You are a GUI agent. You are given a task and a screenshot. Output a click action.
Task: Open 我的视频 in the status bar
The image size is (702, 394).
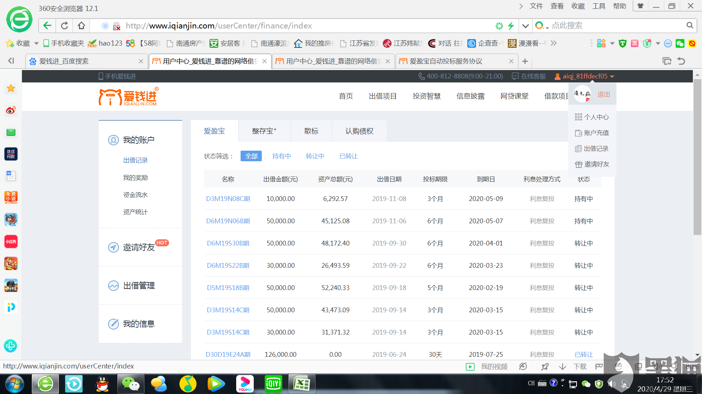coord(487,367)
